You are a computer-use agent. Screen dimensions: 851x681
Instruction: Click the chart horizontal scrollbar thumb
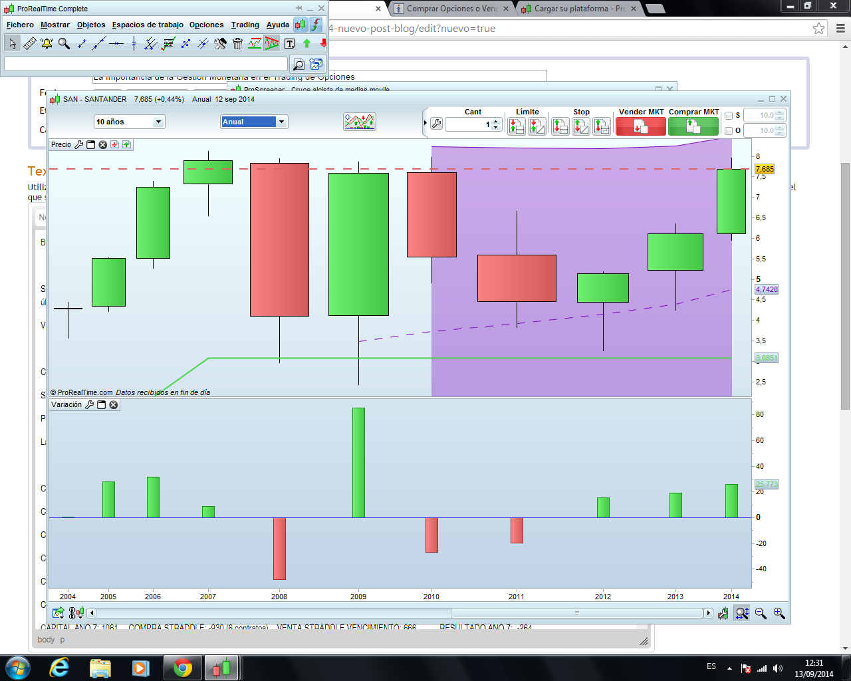pos(576,613)
